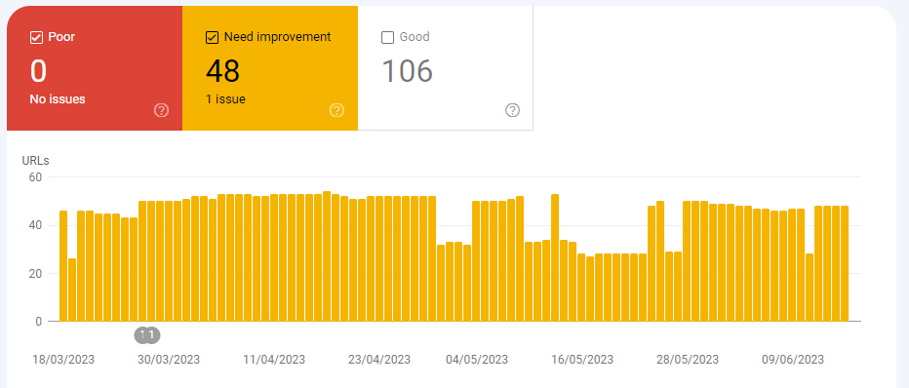Screen dimensions: 909x388
Task: Uncheck the Poor checkbox
Action: (36, 38)
